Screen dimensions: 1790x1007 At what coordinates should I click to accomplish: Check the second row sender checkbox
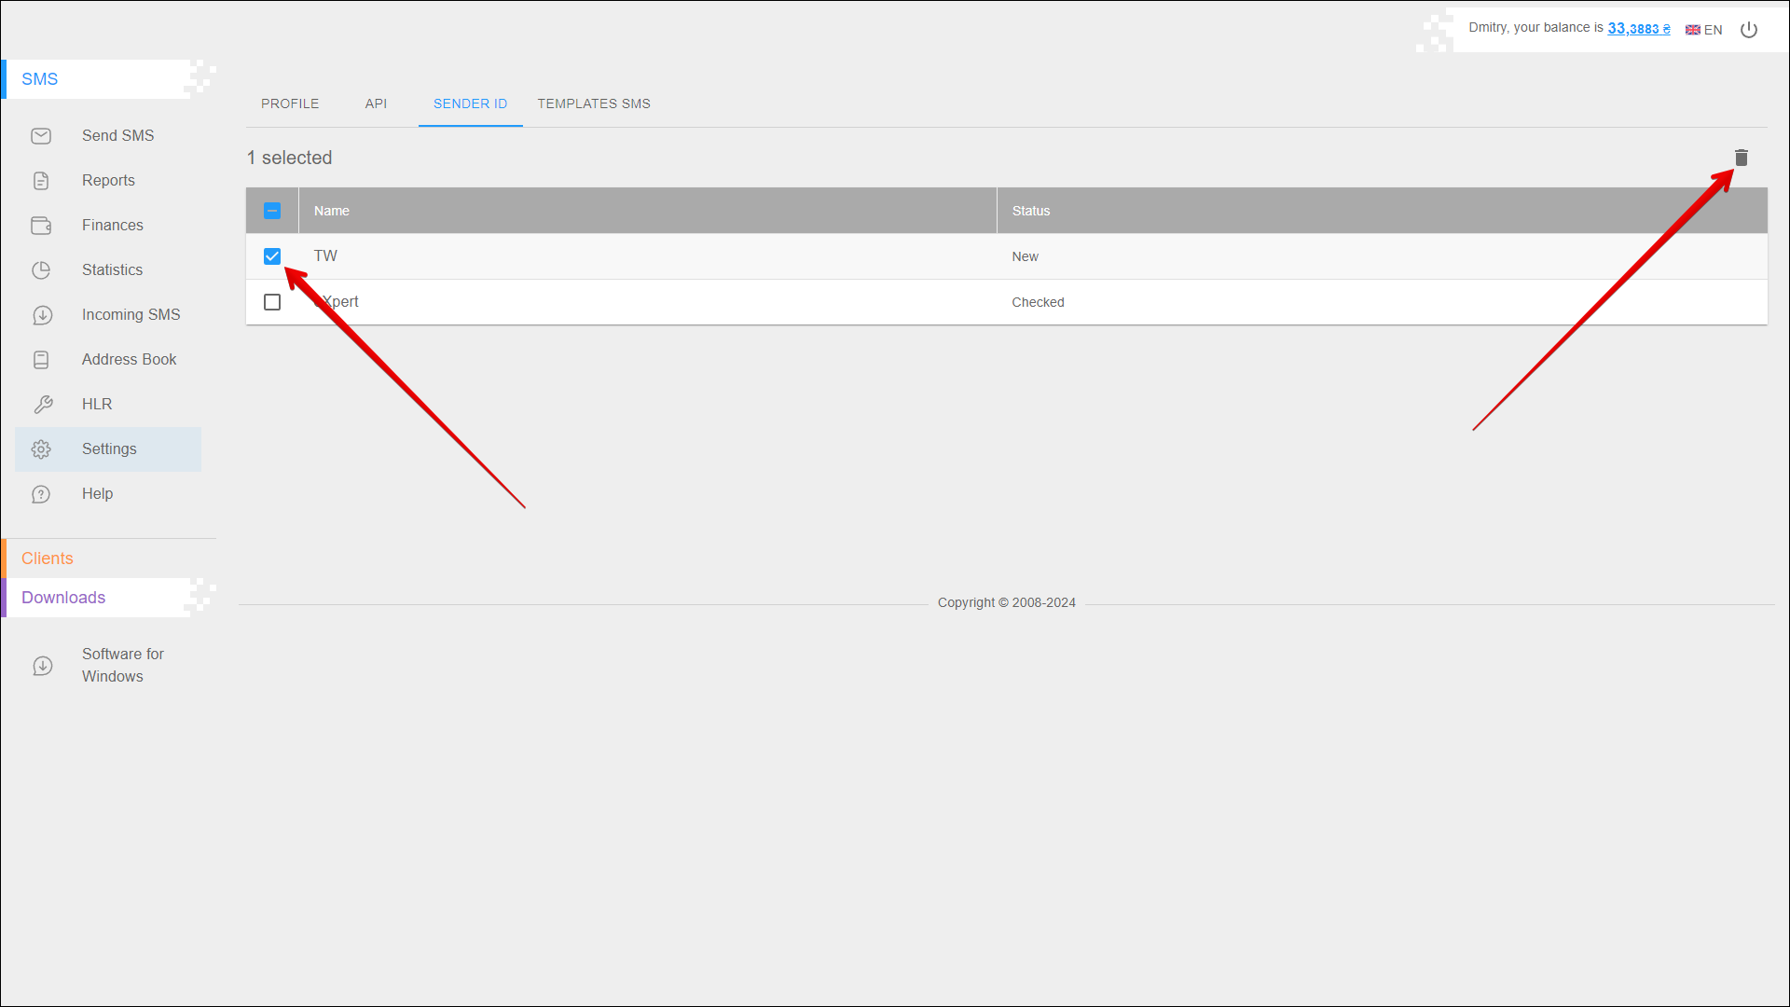tap(272, 302)
